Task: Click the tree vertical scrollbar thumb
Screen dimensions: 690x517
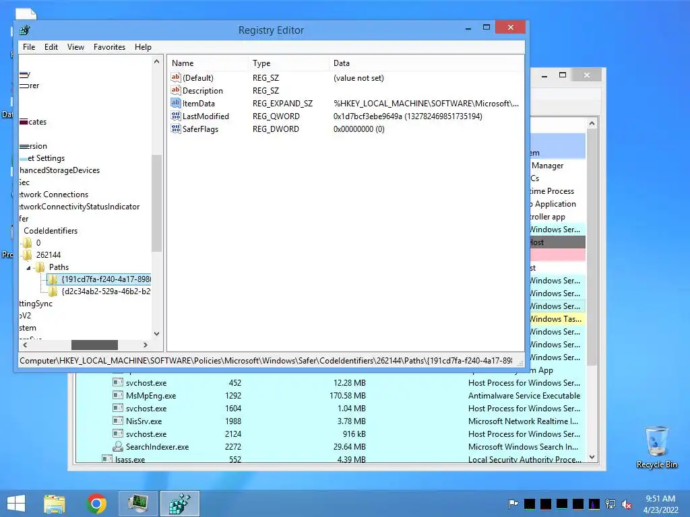Action: [x=156, y=203]
